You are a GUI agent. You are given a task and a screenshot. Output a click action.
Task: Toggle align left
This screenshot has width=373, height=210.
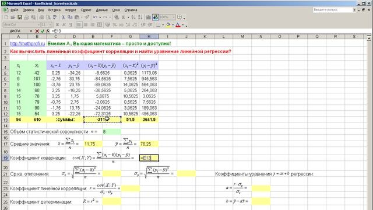79,24
